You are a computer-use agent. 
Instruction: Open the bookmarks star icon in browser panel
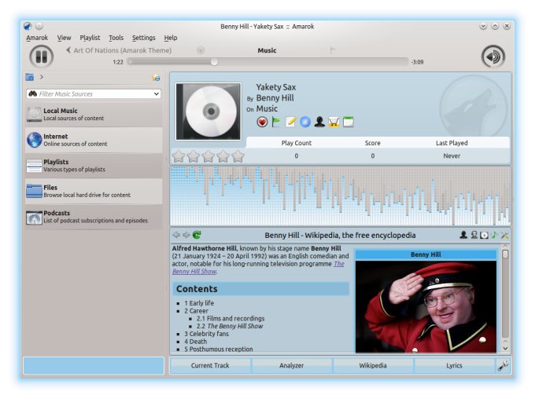tap(156, 77)
